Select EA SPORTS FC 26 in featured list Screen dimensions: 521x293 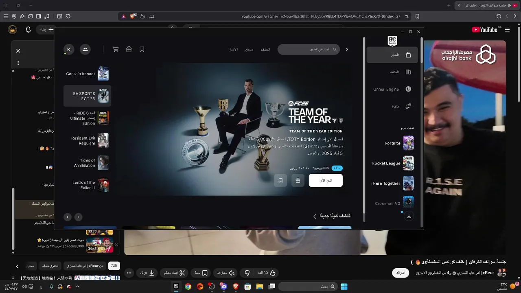pyautogui.click(x=87, y=96)
